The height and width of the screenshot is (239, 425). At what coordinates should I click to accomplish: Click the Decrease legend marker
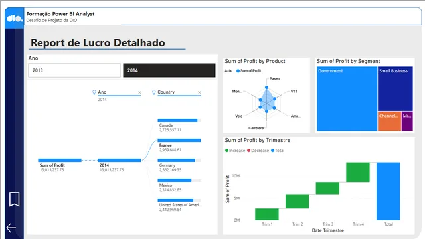[248, 151]
